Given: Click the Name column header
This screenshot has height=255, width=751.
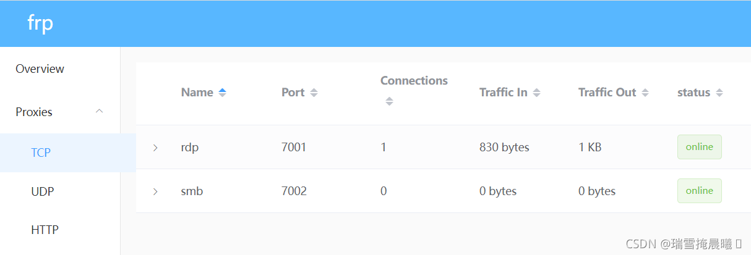Looking at the screenshot, I should click(x=197, y=93).
